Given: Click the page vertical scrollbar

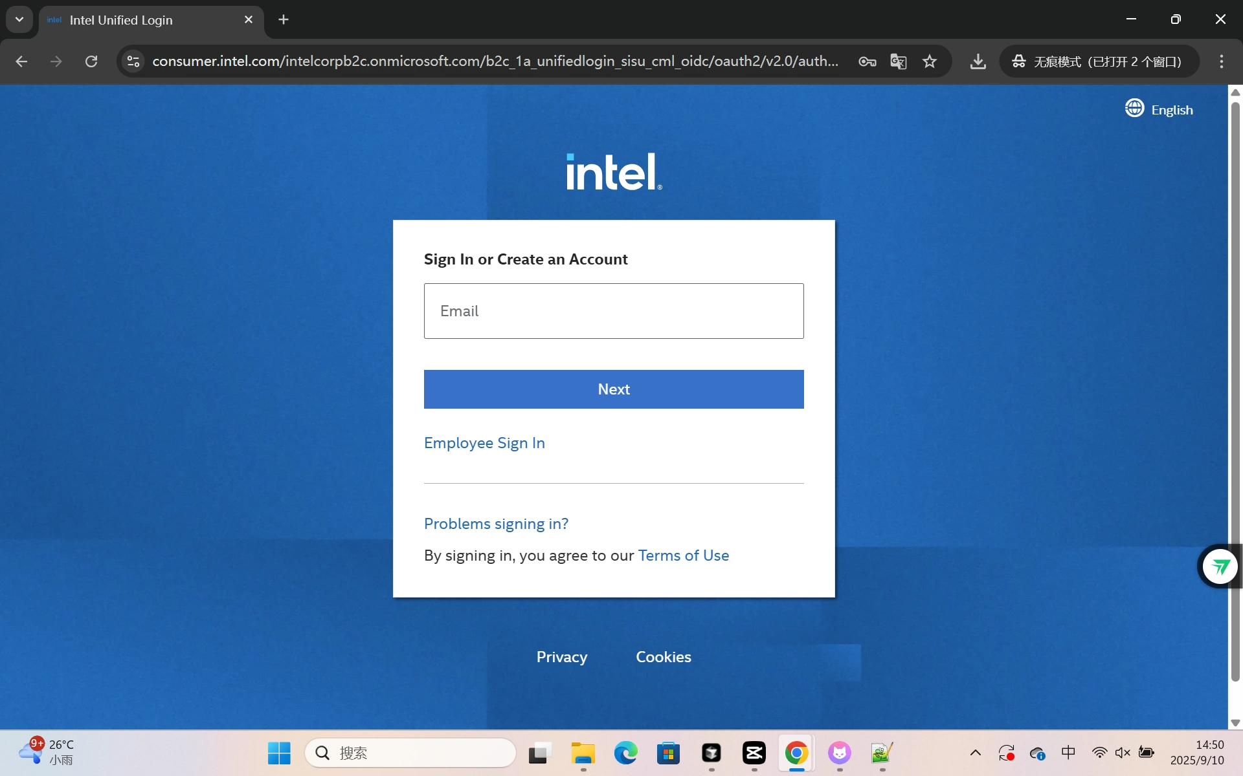Looking at the screenshot, I should coord(1235,388).
